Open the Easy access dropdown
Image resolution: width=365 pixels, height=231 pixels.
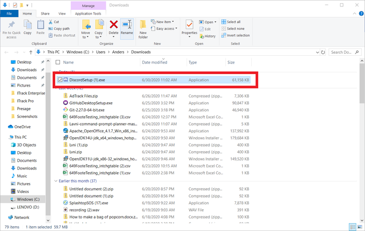(x=167, y=29)
